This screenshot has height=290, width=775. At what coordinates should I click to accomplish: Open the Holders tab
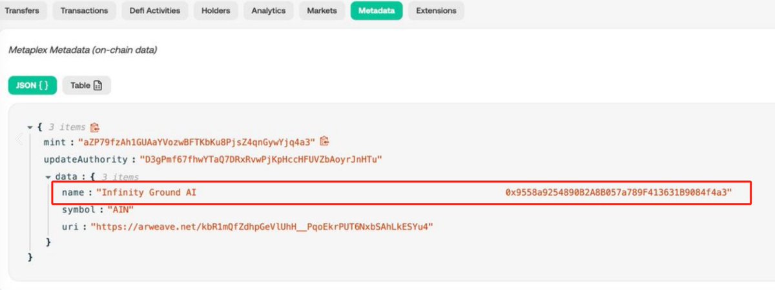pyautogui.click(x=216, y=10)
